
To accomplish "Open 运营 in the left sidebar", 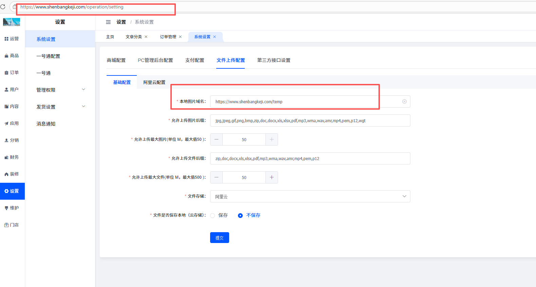I will [x=12, y=39].
